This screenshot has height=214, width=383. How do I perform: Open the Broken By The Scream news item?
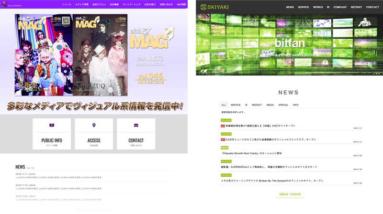[272, 181]
